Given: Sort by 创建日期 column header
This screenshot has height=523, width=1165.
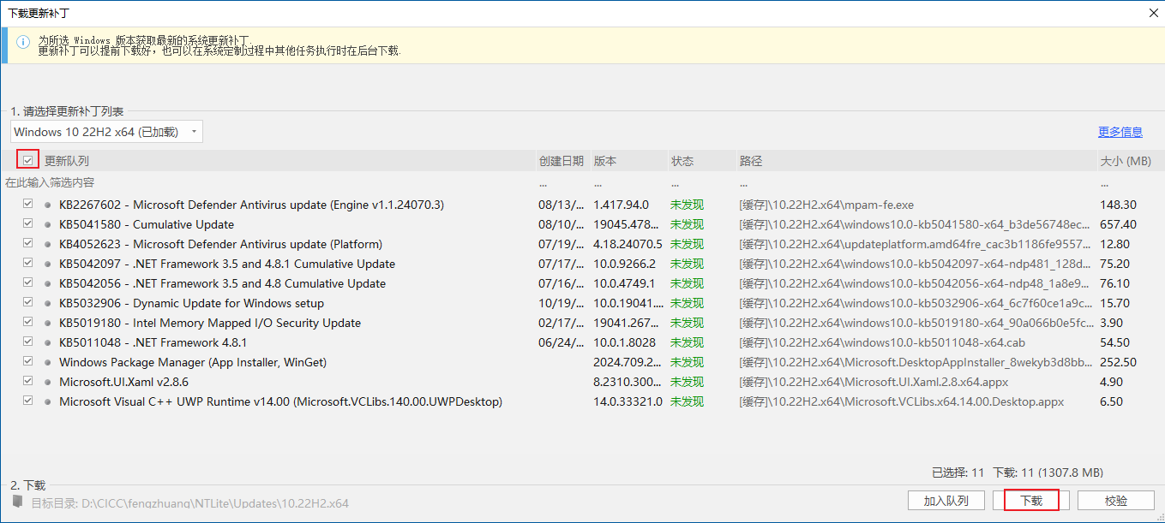Looking at the screenshot, I should pos(561,161).
